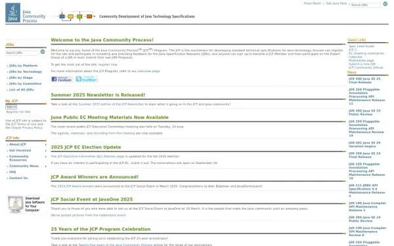394x246 pixels.
Task: Click 25 Years of the JCP Program Celebration heading
Action: pos(100,230)
